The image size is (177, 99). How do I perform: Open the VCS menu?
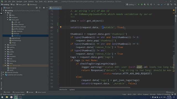tap(45, 1)
